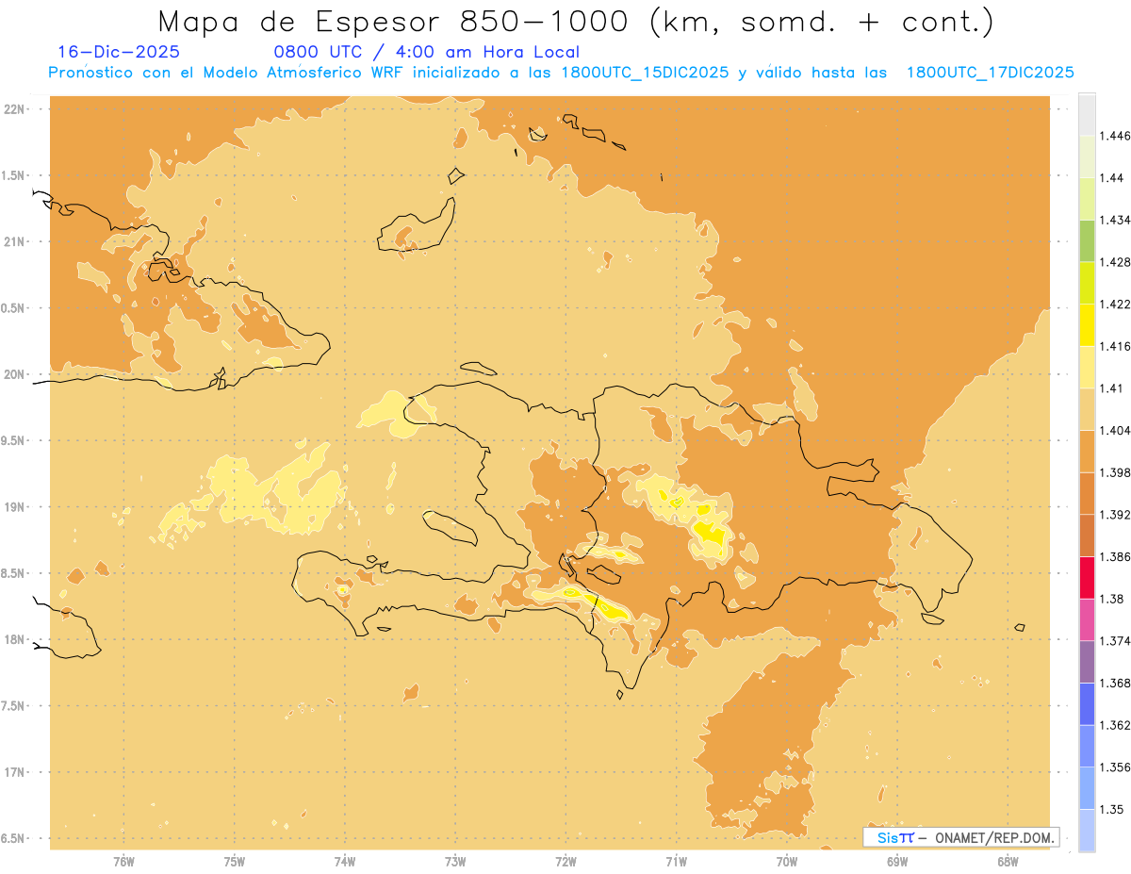1131x874 pixels.
Task: Click the longitude label "69W"
Action: [x=897, y=862]
